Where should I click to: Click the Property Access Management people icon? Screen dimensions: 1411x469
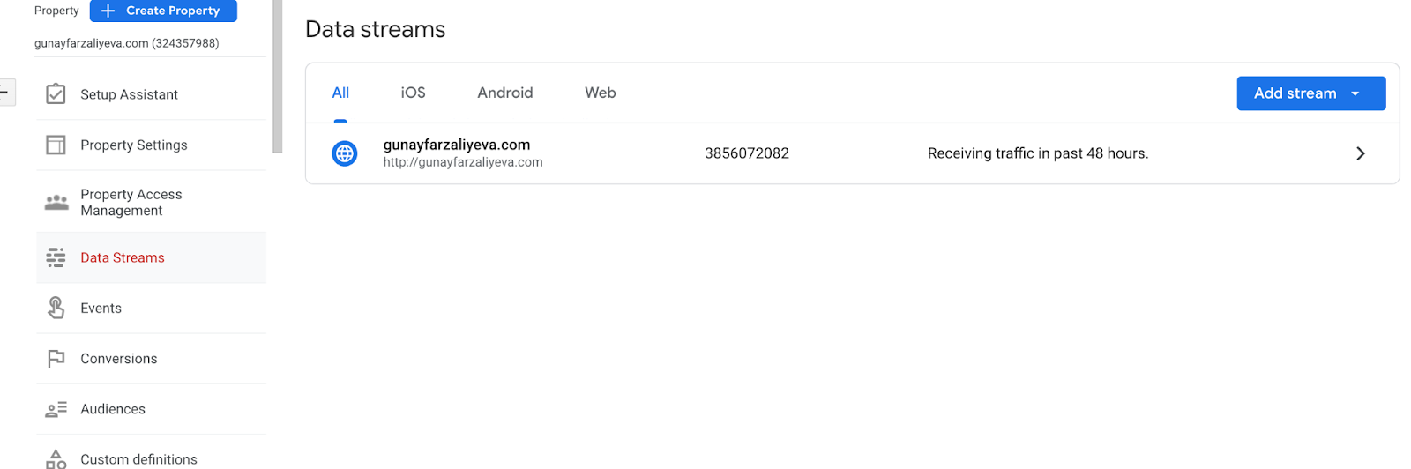coord(56,202)
